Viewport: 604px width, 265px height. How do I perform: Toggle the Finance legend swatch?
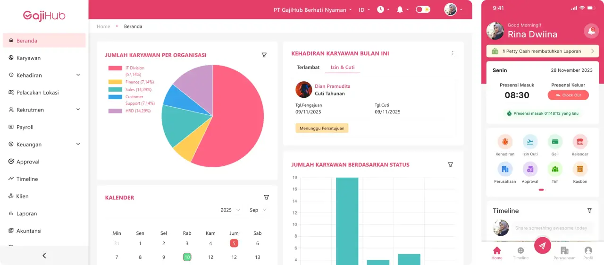click(115, 82)
